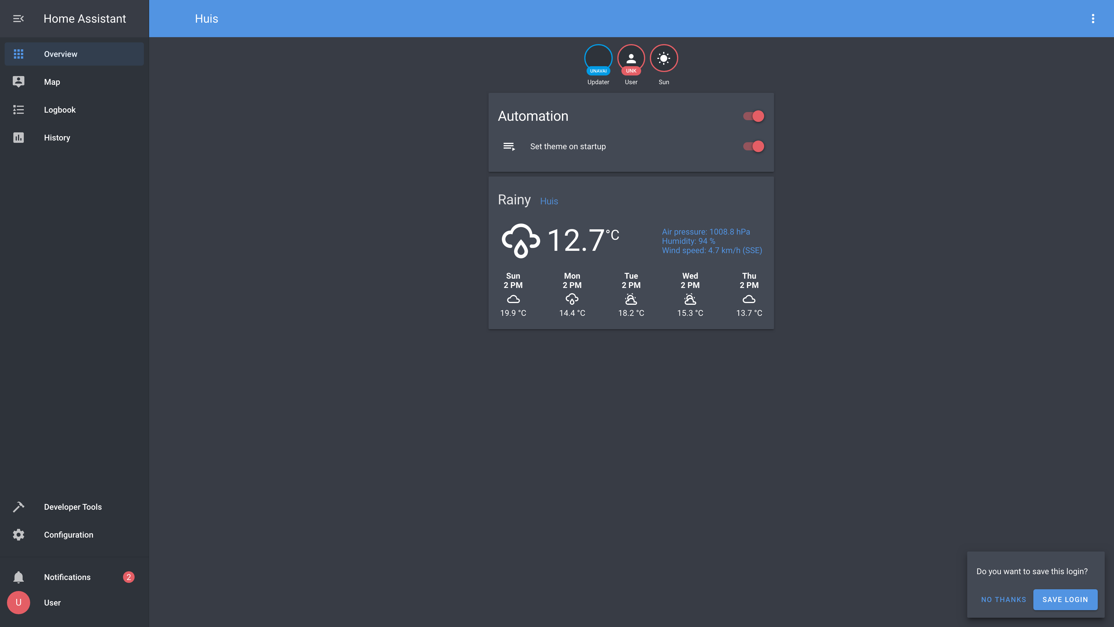
Task: Click the No Thanks login button
Action: [x=1004, y=599]
